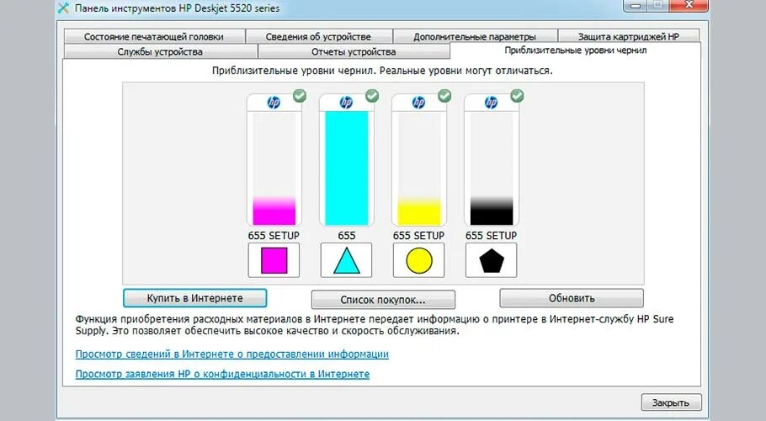Switch to the Защита картриджей HP tab
766x421 pixels.
coord(629,37)
